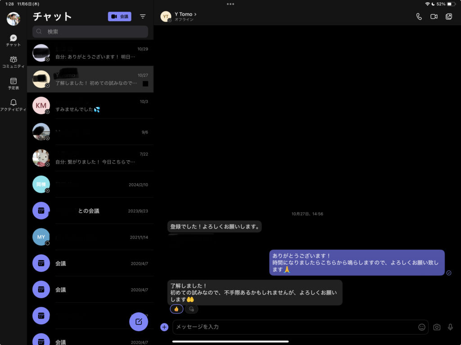Open chat in new window icon
Image resolution: width=461 pixels, height=345 pixels.
click(x=448, y=17)
